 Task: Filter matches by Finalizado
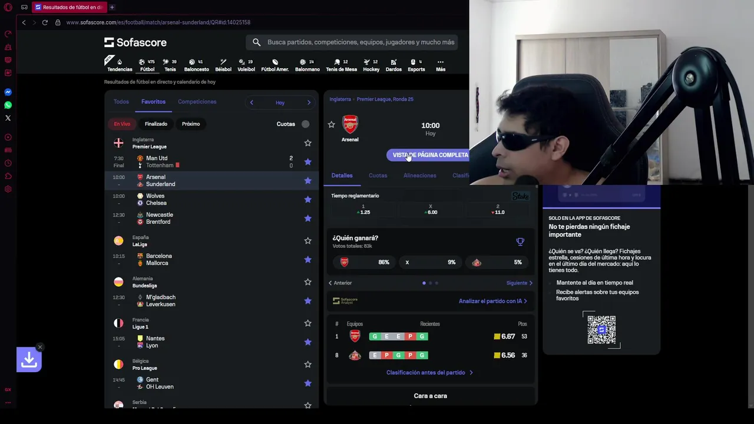pos(156,124)
